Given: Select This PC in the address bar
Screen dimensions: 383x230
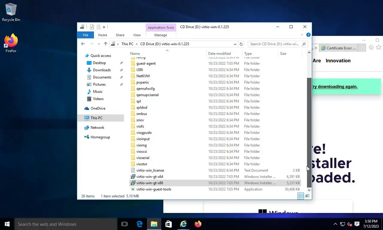Looking at the screenshot, I should click(127, 44).
